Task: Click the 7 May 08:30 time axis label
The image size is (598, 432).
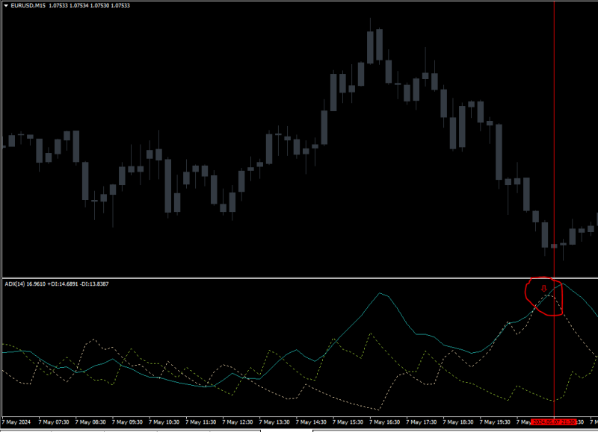Action: coord(90,422)
